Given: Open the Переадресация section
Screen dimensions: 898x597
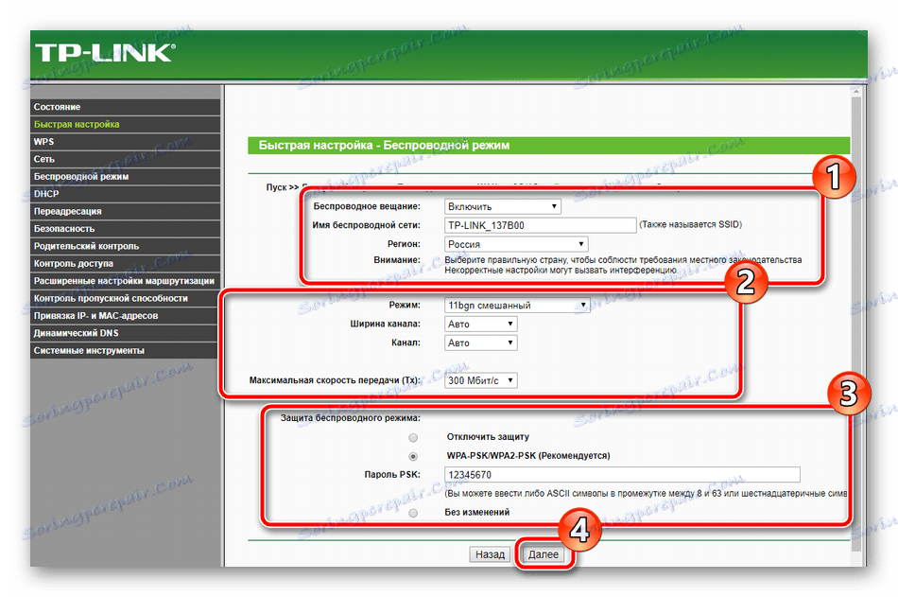Looking at the screenshot, I should 125,211.
